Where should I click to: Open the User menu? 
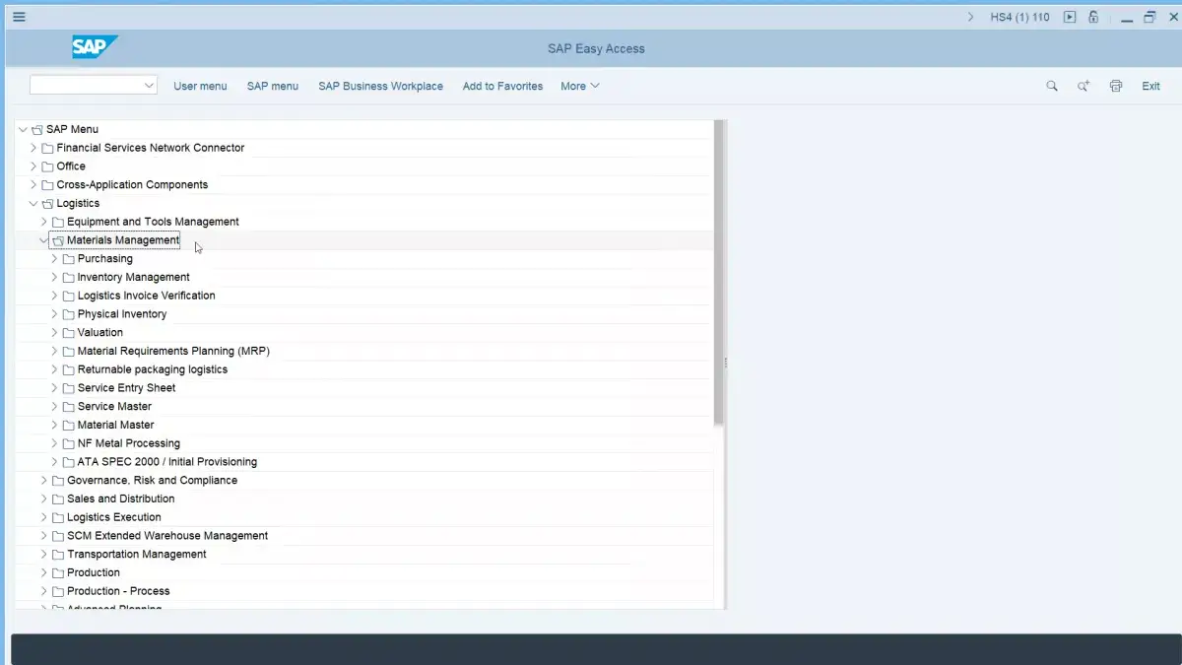200,86
